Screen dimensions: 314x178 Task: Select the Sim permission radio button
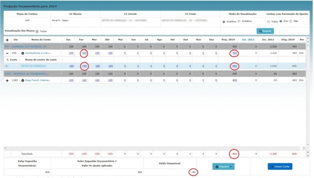281,21
